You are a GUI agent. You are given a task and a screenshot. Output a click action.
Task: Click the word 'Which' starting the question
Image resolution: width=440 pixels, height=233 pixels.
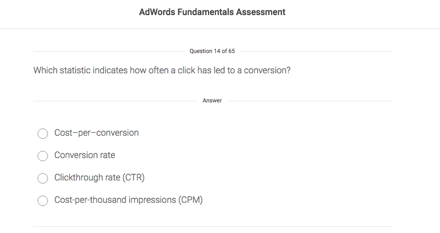45,70
